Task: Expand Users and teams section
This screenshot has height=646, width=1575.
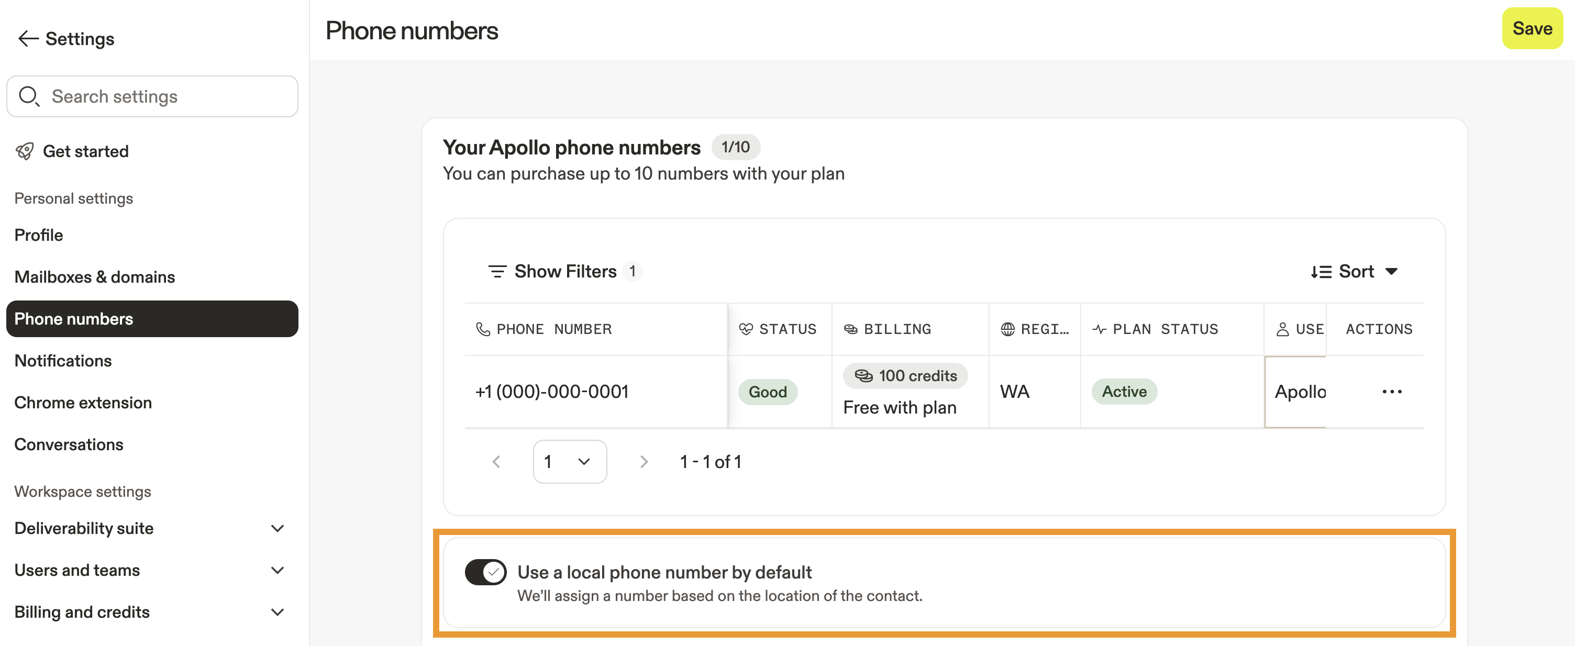Action: pyautogui.click(x=277, y=570)
